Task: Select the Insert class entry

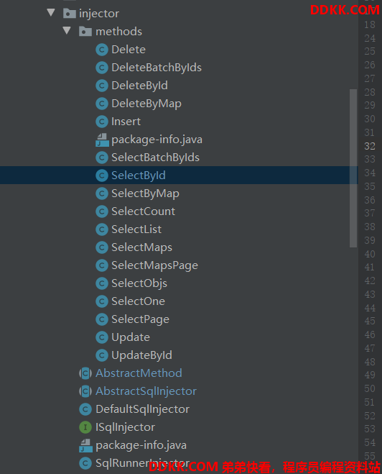Action: [x=126, y=122]
